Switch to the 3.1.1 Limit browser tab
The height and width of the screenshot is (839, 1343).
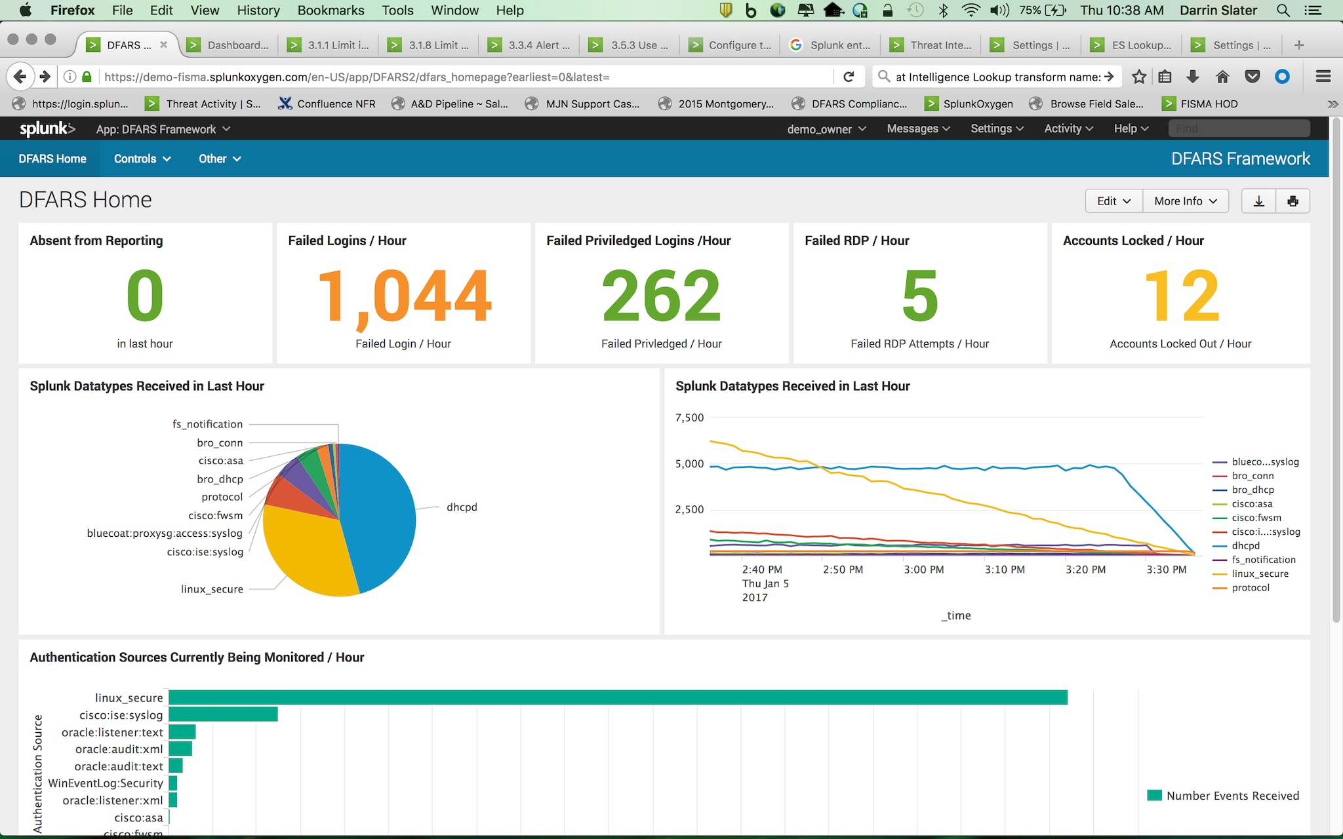tap(331, 45)
